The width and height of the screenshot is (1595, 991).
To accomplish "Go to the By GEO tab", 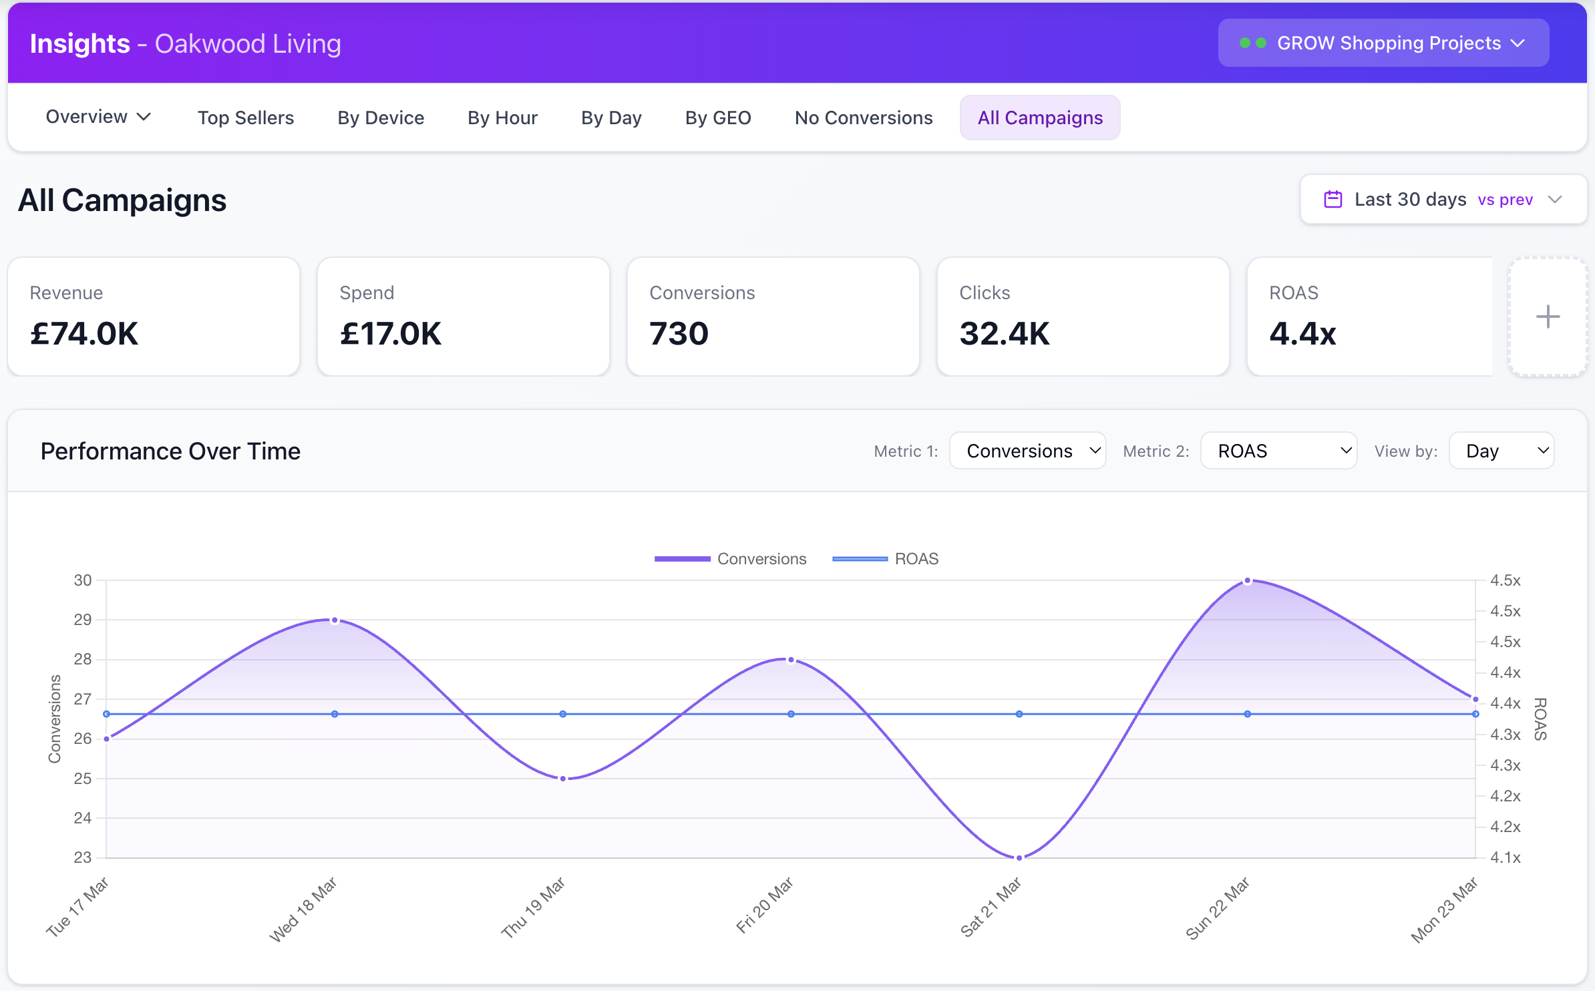I will pyautogui.click(x=718, y=118).
